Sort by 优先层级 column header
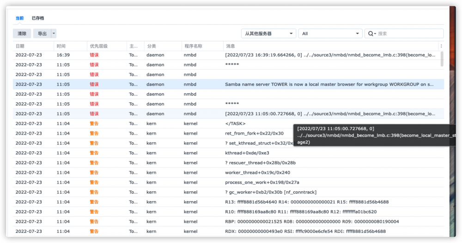 pos(107,46)
